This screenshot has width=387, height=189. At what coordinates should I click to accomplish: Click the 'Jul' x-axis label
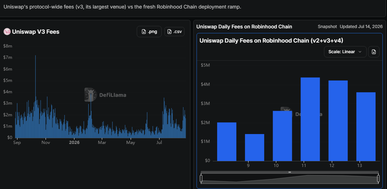tap(159, 142)
